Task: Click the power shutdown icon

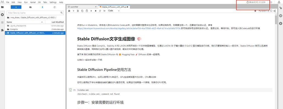Action: tap(271, 2)
